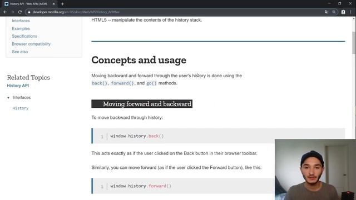
Task: Jump to Examples section link
Action: click(x=21, y=28)
